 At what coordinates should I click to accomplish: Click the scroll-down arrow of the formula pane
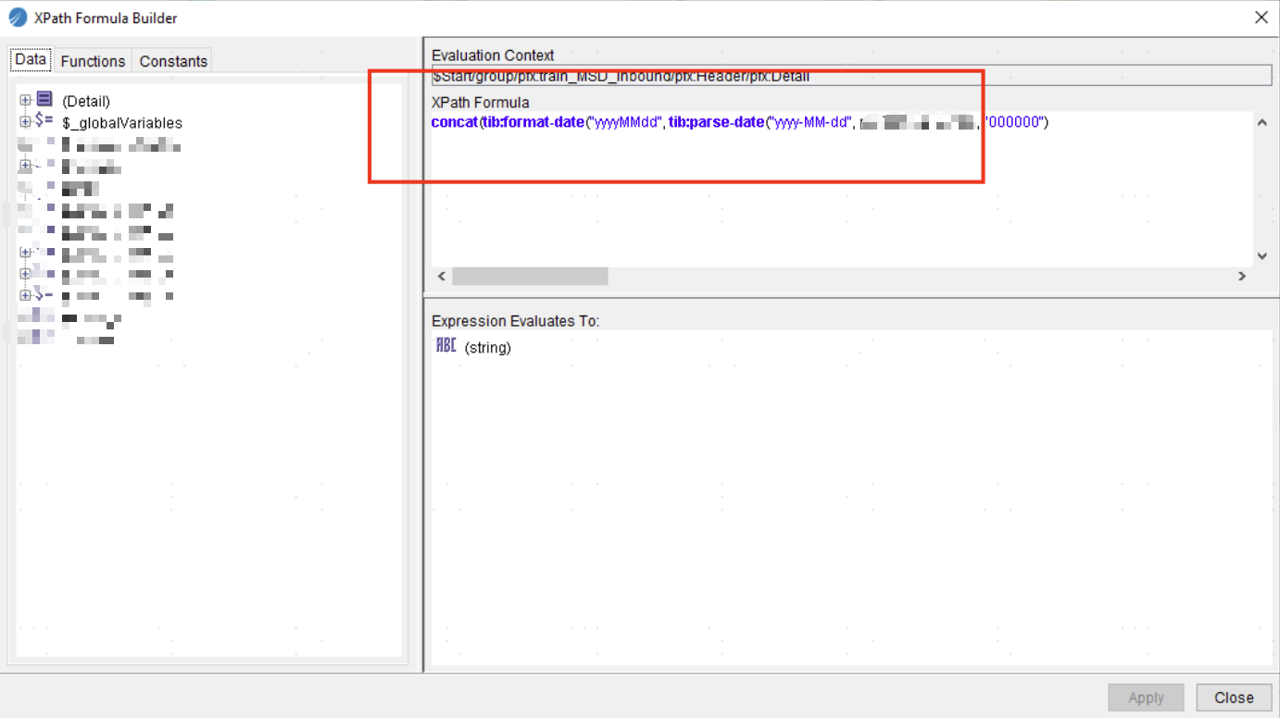tap(1261, 255)
